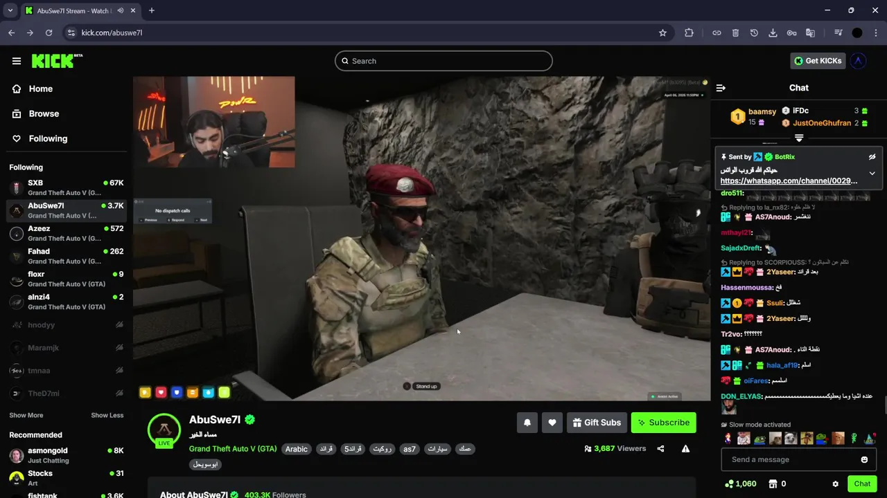887x498 pixels.
Task: Open the media control playlist icon
Action: point(838,33)
